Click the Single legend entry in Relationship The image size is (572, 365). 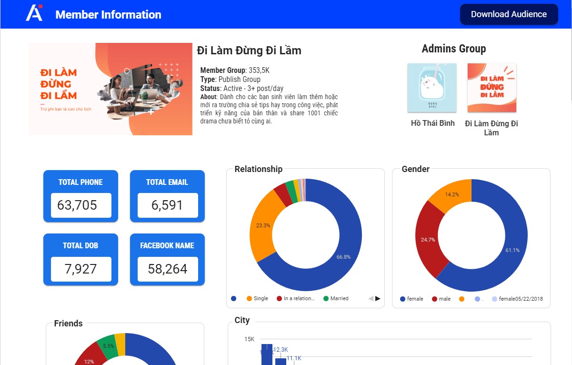[x=257, y=298]
